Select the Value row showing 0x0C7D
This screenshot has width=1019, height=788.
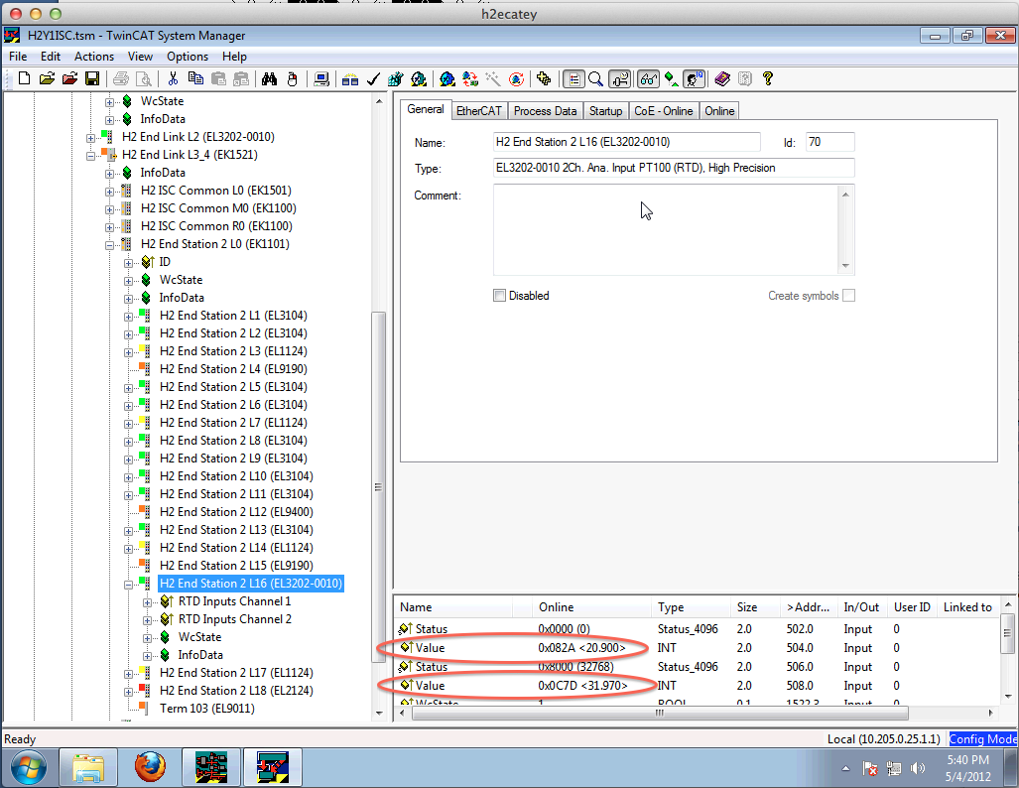pyautogui.click(x=697, y=685)
